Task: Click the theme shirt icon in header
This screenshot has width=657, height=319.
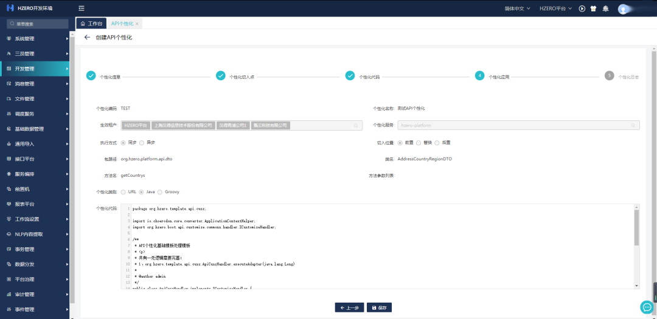Action: tap(594, 9)
